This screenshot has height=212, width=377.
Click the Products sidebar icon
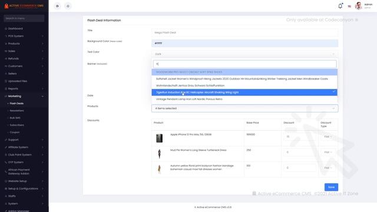6,44
